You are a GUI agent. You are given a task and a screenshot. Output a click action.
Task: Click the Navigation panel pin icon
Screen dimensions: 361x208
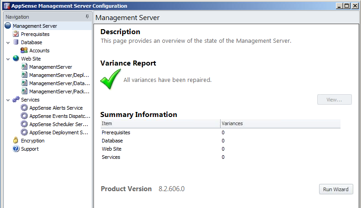87,16
